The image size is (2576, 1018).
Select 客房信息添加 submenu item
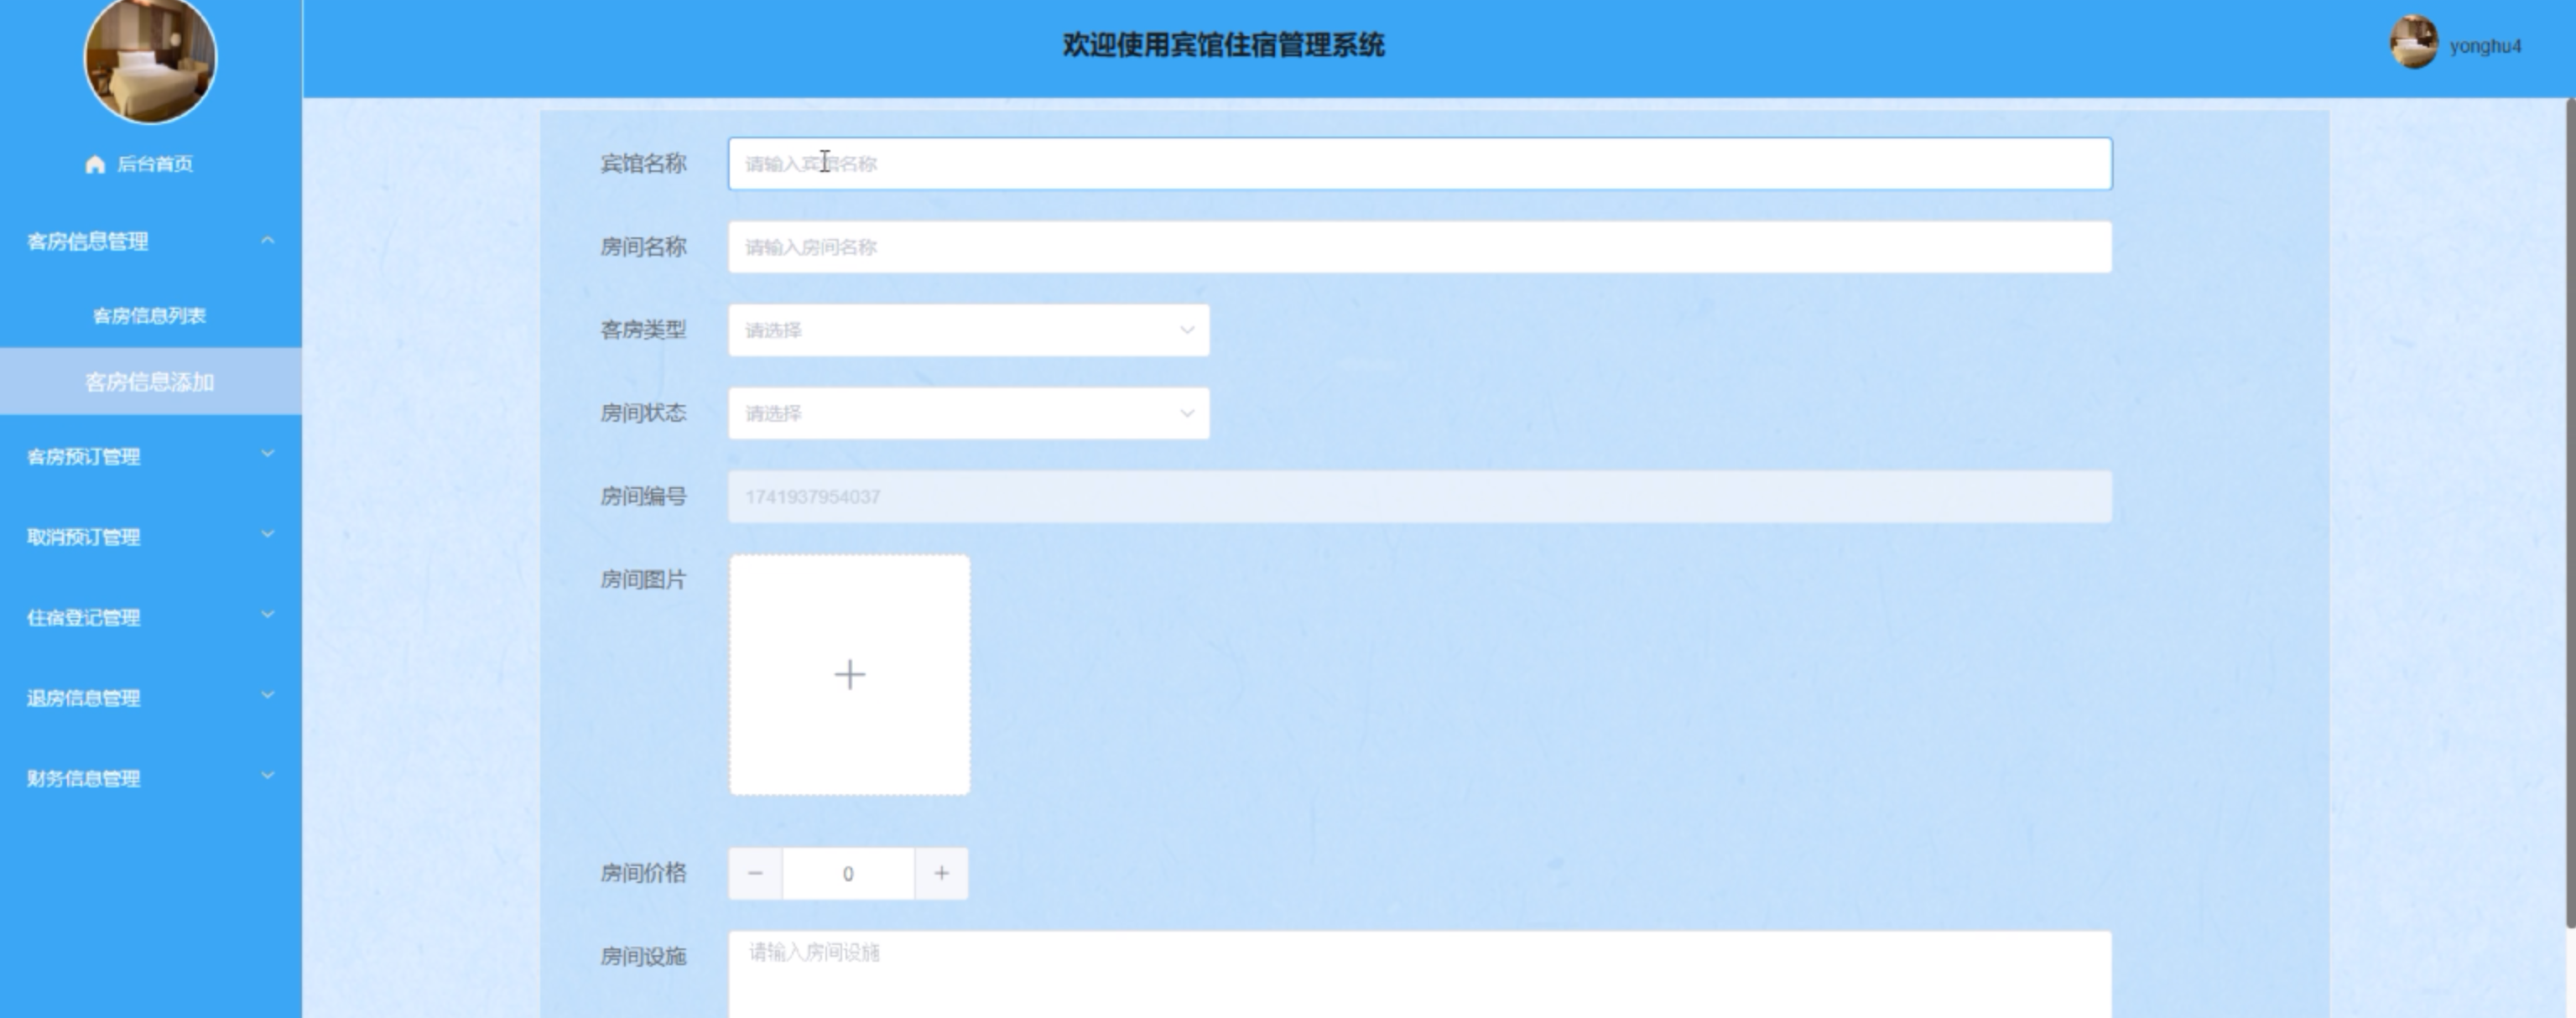pos(149,382)
